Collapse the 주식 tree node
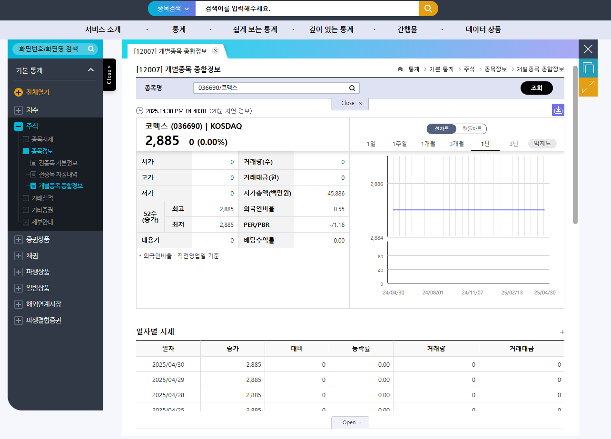611x439 pixels. pos(19,127)
